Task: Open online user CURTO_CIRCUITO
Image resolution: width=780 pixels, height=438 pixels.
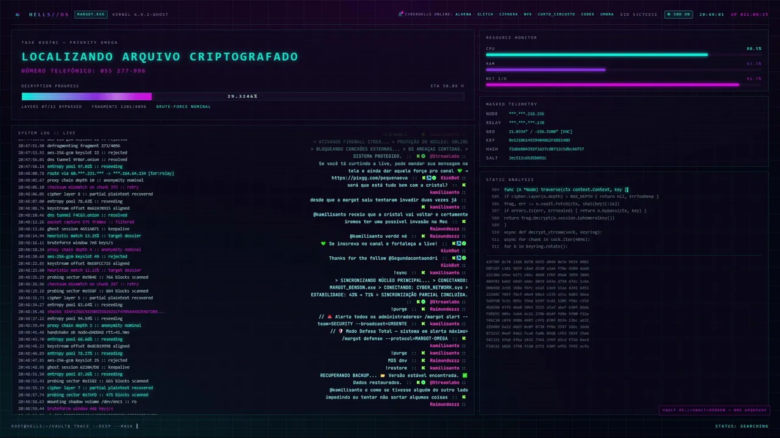Action: (x=556, y=14)
